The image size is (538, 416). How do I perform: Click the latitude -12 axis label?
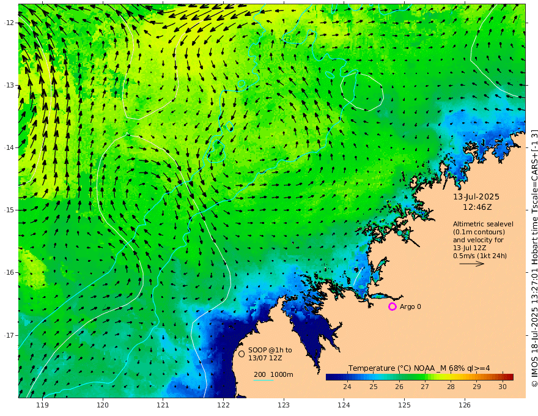pyautogui.click(x=9, y=23)
